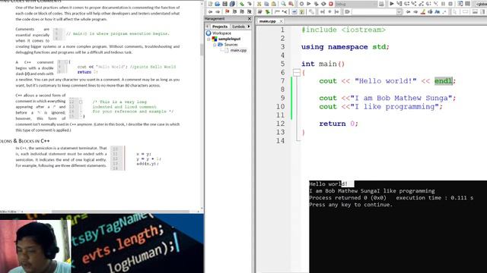Screen dimensions: 487x273
Task: Close the main.cpp editor tab
Action: click(x=281, y=21)
